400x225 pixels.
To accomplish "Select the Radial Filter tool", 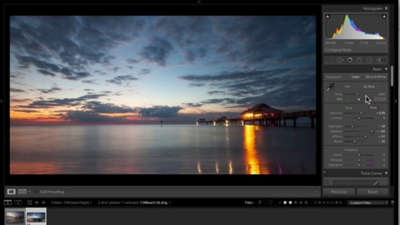I will (370, 60).
